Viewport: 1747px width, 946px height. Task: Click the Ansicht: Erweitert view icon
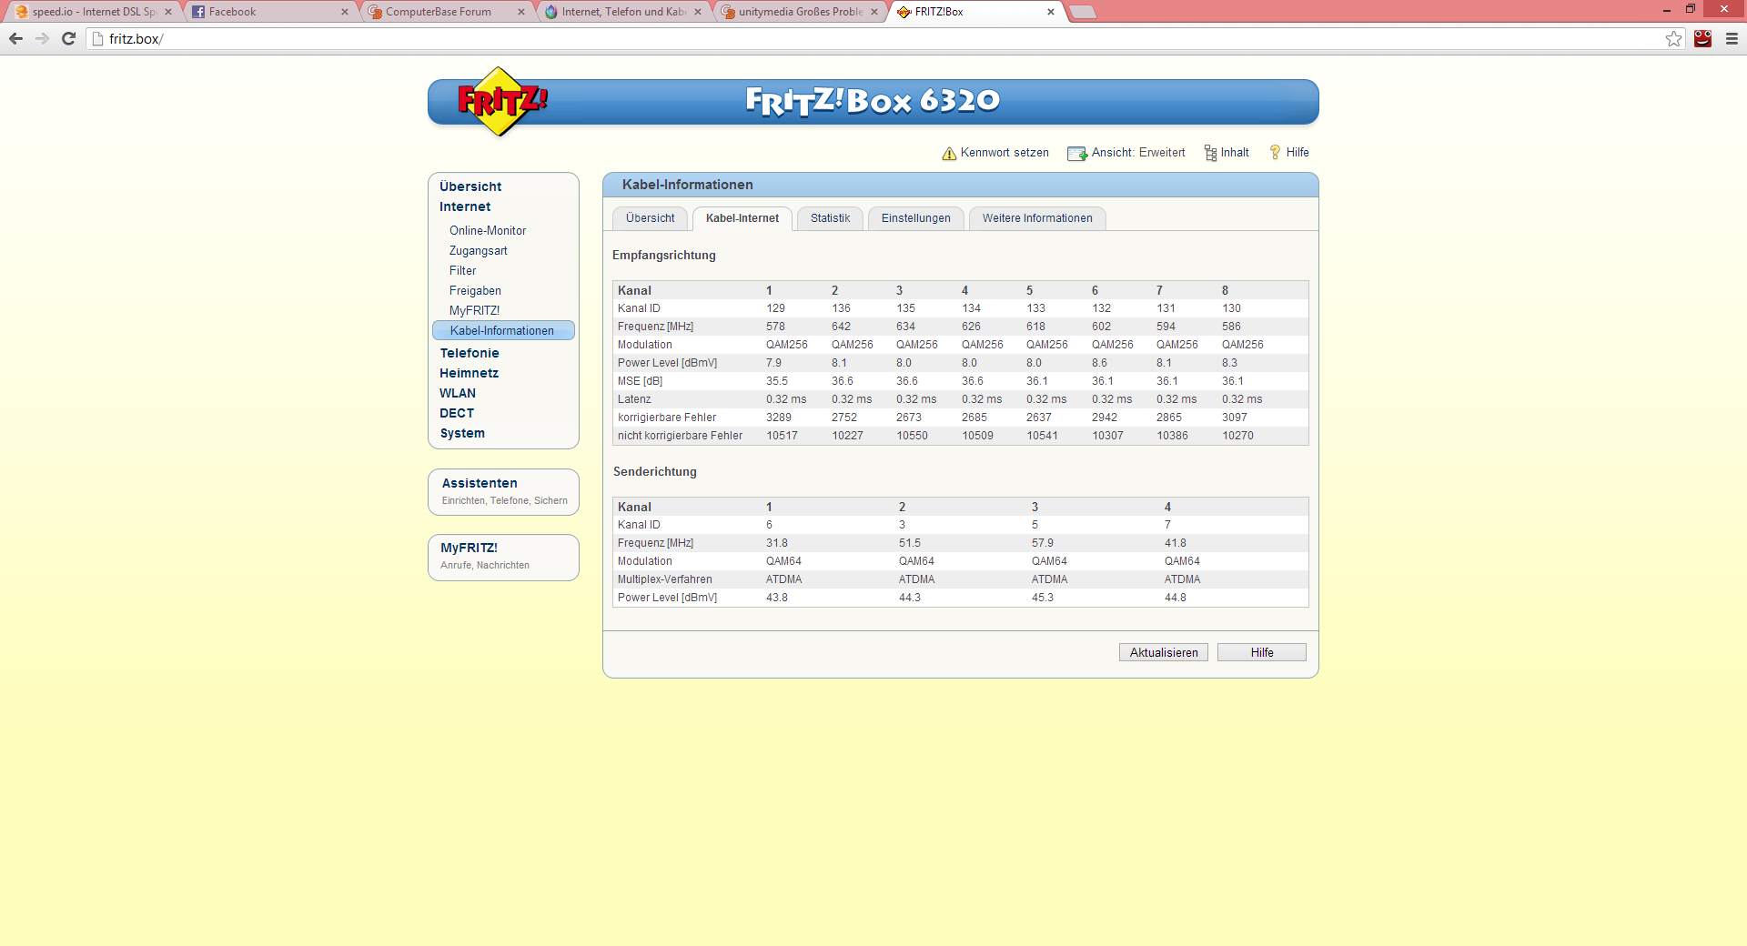pos(1077,154)
